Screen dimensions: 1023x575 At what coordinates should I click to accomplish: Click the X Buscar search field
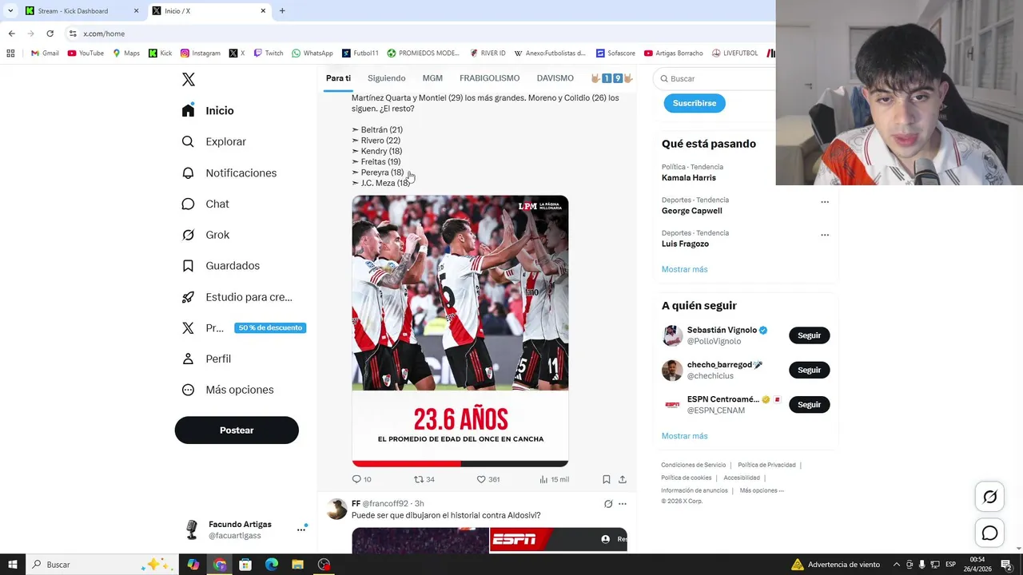pyautogui.click(x=715, y=79)
